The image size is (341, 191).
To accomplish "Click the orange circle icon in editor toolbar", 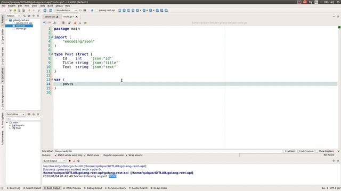I will coord(75,23).
